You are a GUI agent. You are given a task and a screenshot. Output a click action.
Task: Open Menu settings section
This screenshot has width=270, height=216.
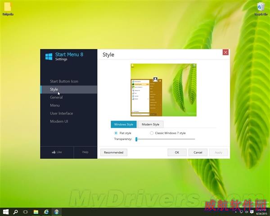click(x=55, y=105)
